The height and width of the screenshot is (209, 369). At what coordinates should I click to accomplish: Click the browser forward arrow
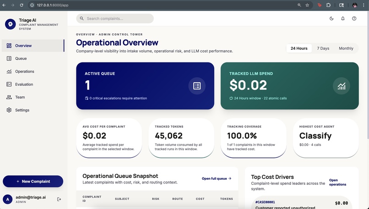click(13, 5)
